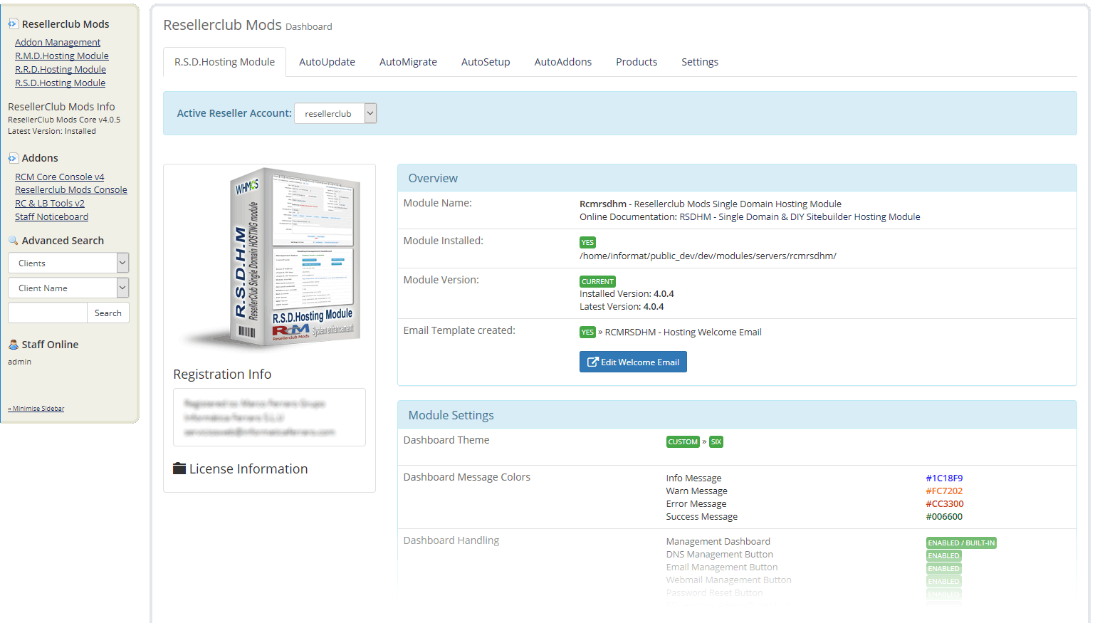Click the License Information folder icon
This screenshot has width=1095, height=623.
tap(179, 468)
